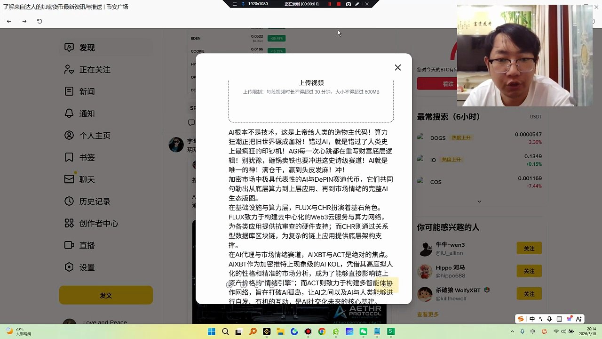
Task: Open the weather widget showing 23°C
Action: [19, 331]
